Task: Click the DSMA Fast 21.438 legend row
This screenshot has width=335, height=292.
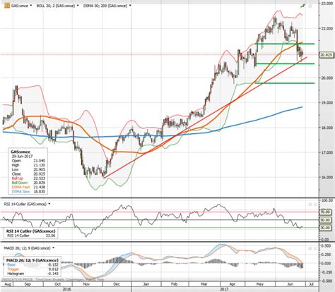Action: tap(28, 187)
